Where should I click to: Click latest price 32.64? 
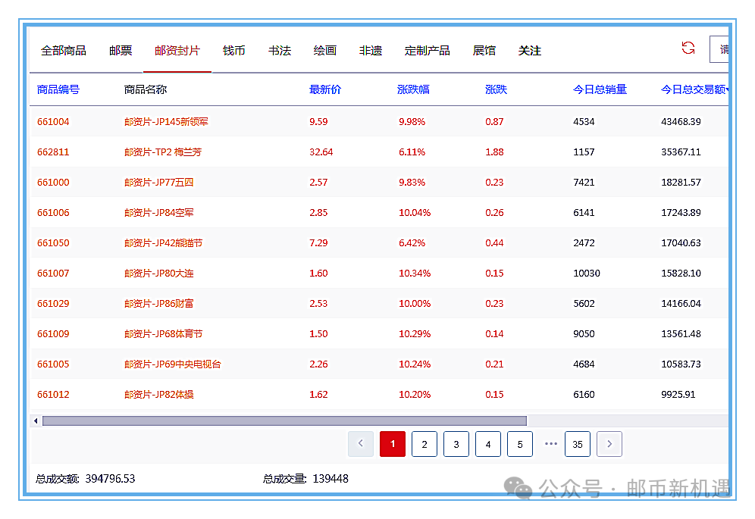pyautogui.click(x=321, y=152)
